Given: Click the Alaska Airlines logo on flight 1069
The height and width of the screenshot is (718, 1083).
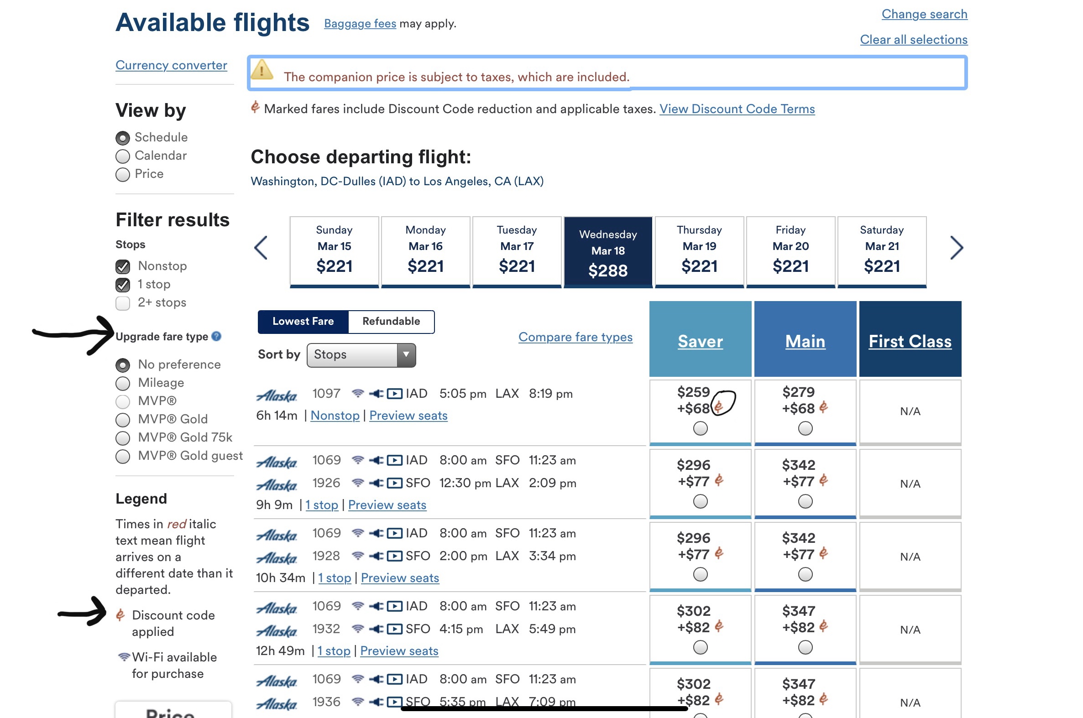Looking at the screenshot, I should (x=277, y=461).
